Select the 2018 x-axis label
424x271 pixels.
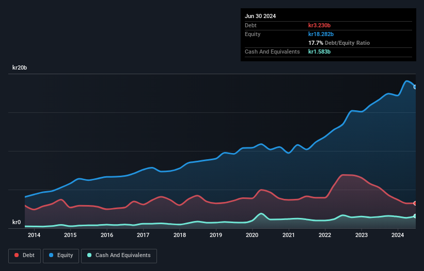(x=180, y=235)
